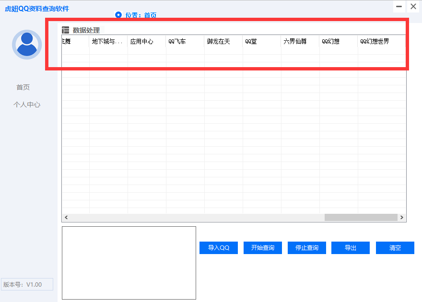Select the 御龙在天 column header
Viewport: 422px width, 302px height.
click(x=223, y=41)
